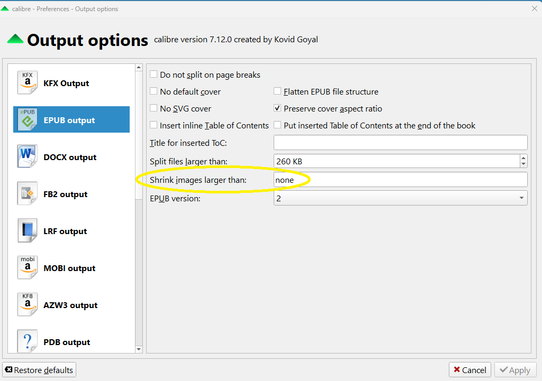This screenshot has height=381, width=542.
Task: Click the PDB question mark icon
Action: tap(28, 341)
